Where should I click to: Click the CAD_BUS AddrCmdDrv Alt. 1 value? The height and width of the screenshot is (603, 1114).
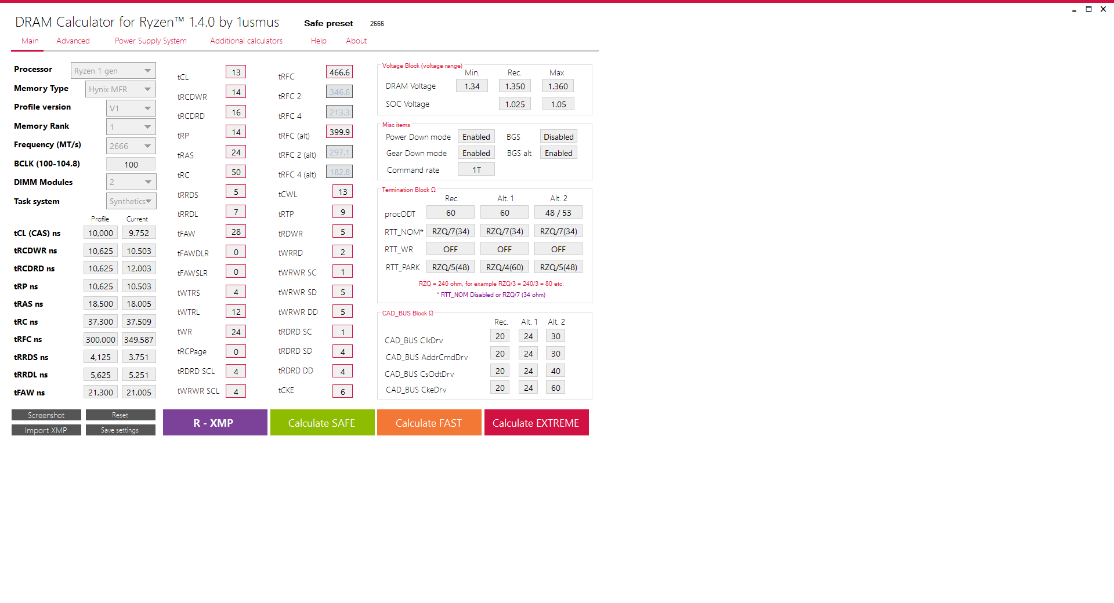[528, 354]
